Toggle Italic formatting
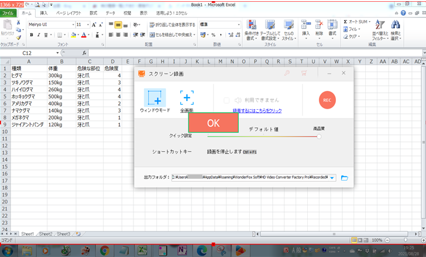426x257 pixels. [39, 34]
